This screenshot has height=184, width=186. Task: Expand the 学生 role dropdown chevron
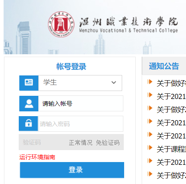114,83
